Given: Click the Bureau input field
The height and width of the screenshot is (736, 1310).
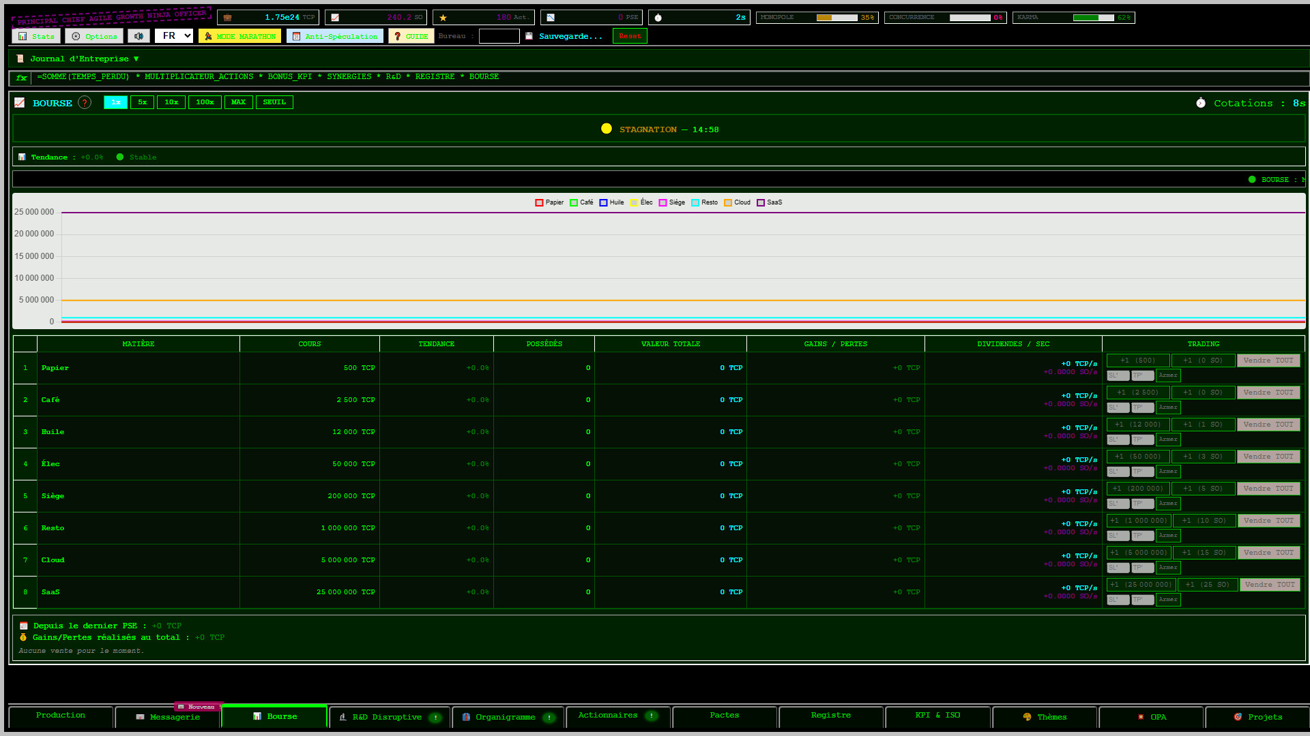Looking at the screenshot, I should click(499, 36).
